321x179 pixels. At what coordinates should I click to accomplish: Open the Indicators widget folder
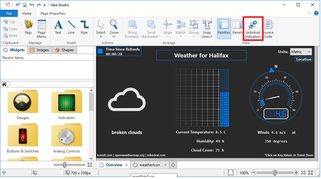(x=66, y=105)
